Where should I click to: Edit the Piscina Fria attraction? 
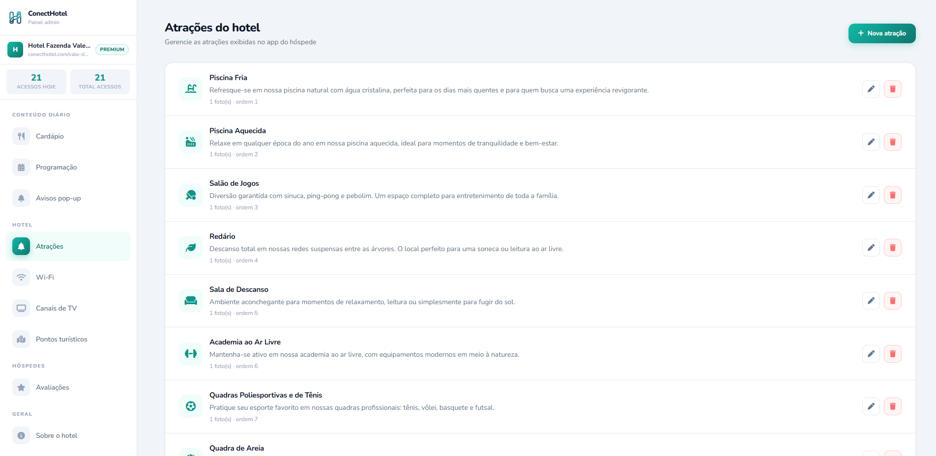pyautogui.click(x=871, y=89)
